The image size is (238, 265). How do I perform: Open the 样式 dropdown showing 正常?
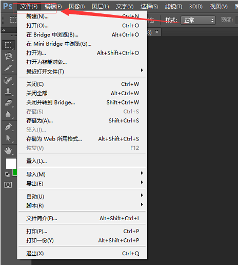click(198, 20)
